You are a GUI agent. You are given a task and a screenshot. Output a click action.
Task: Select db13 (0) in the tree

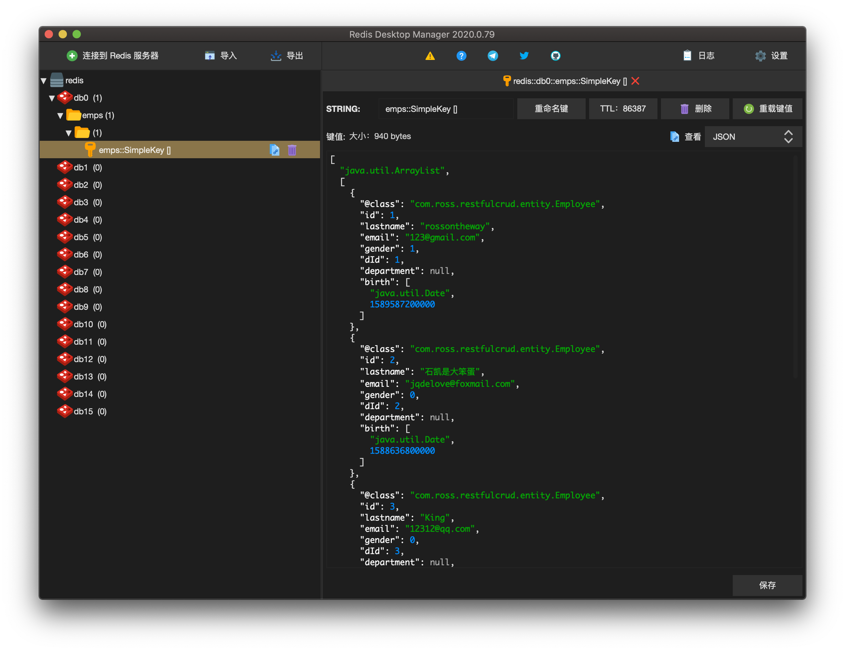(90, 376)
